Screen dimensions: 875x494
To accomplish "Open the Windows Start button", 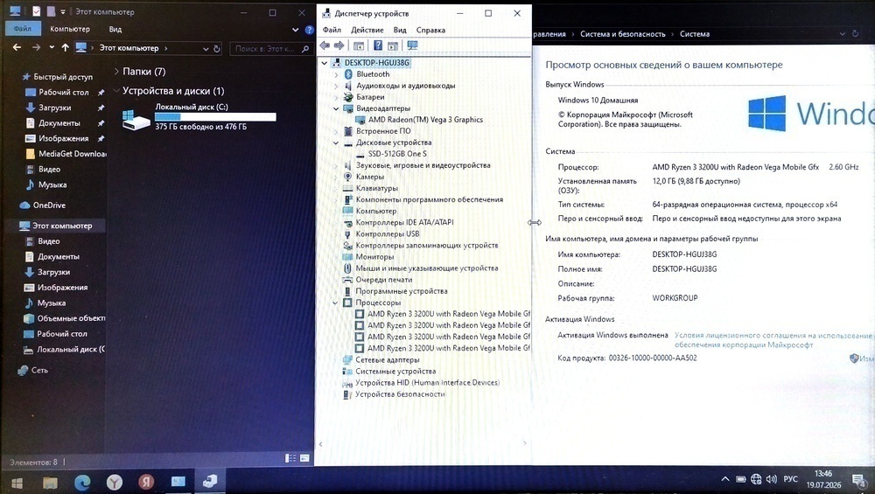I will 17,483.
